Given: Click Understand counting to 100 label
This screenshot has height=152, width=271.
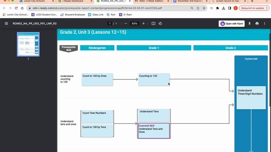Looking at the screenshot, I should 67,79.
